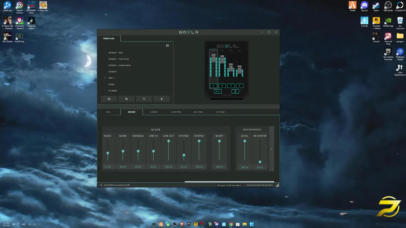406x228 pixels.
Task: Click the MUSIC mixer slider handle
Action: (x=108, y=153)
